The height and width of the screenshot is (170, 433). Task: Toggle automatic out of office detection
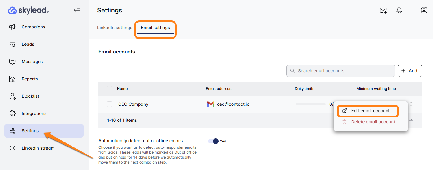[213, 141]
